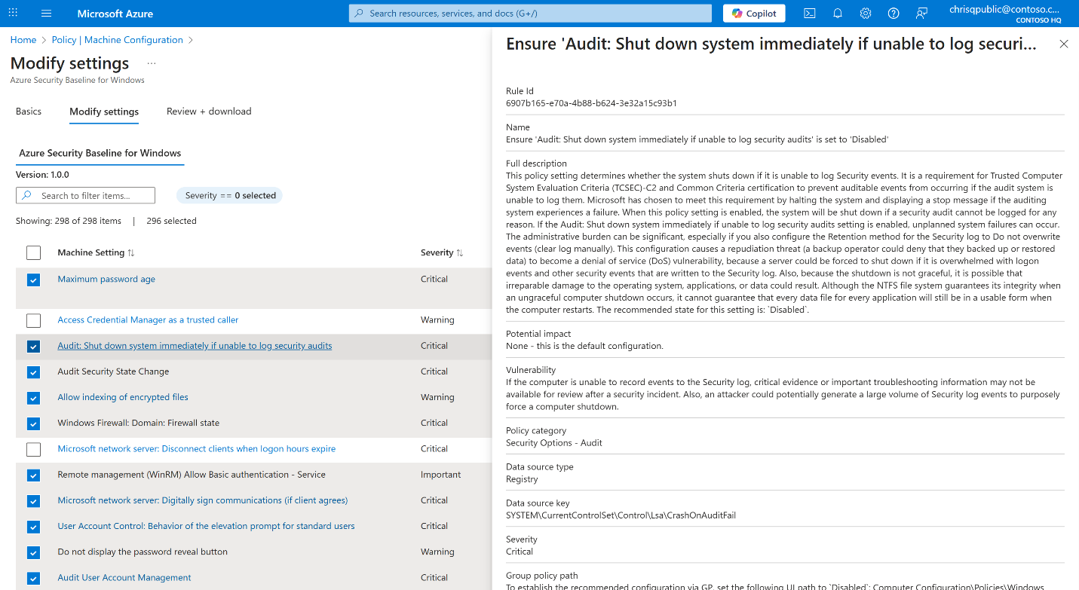
Task: Toggle the select-all header checkbox
Action: pyautogui.click(x=33, y=252)
